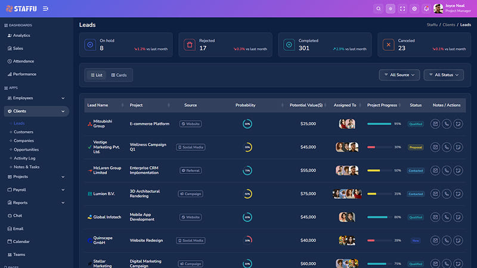Open the notifications bell
This screenshot has width=477, height=268.
pyautogui.click(x=426, y=9)
